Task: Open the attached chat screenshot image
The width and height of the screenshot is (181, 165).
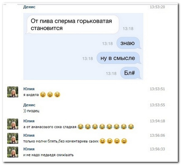Action: [x=83, y=46]
